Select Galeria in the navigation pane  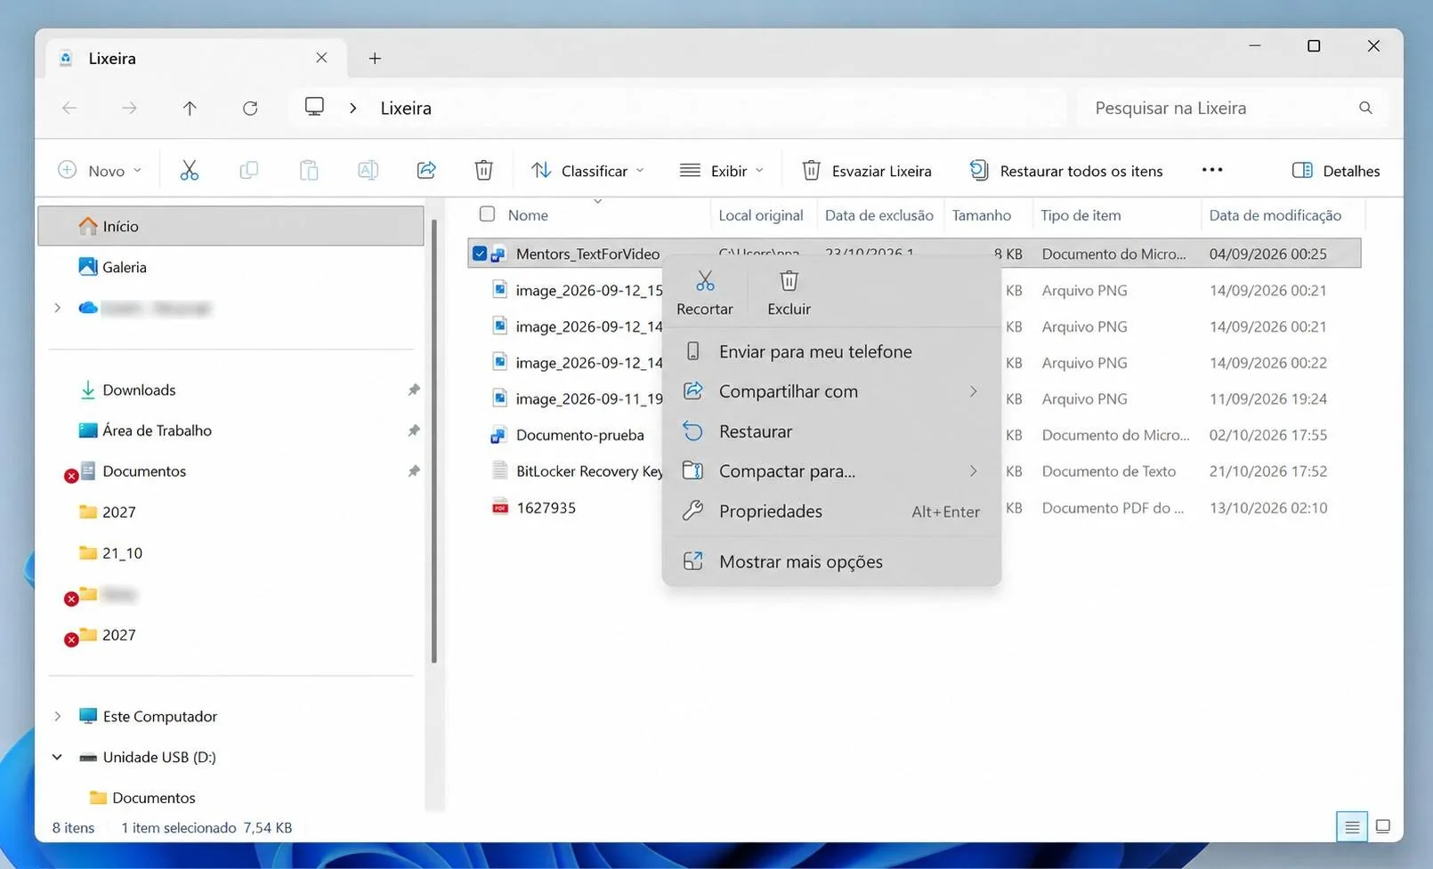pyautogui.click(x=124, y=267)
